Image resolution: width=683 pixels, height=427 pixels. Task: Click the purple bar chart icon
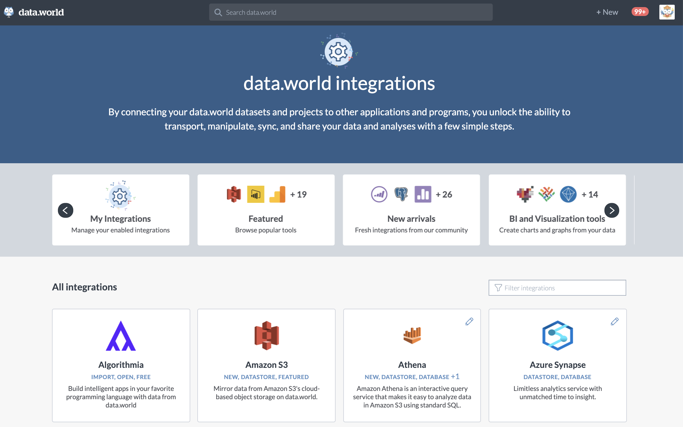click(423, 194)
